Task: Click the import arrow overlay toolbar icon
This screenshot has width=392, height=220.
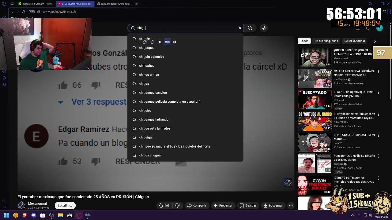Action: click(152, 42)
